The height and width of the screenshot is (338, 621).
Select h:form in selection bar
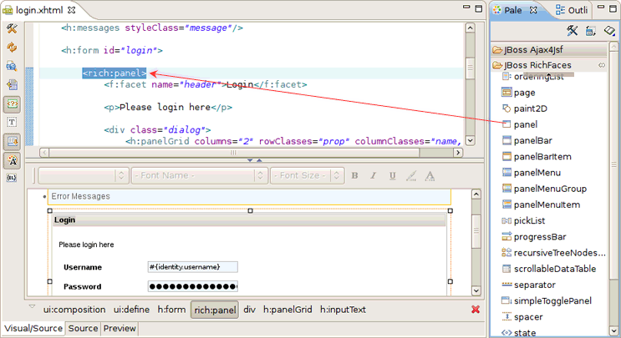coord(171,310)
